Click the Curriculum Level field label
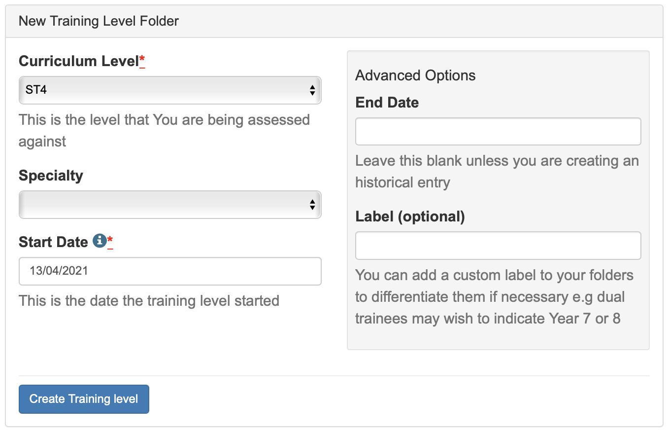669x432 pixels. click(x=79, y=61)
